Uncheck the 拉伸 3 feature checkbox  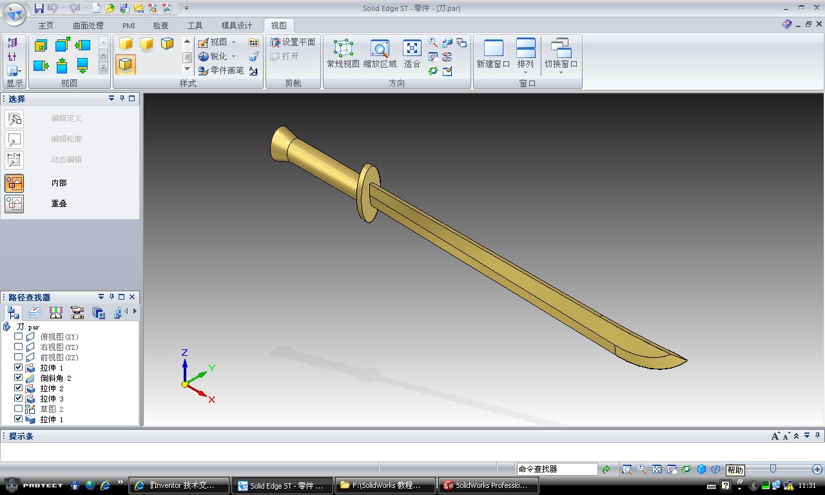click(19, 398)
